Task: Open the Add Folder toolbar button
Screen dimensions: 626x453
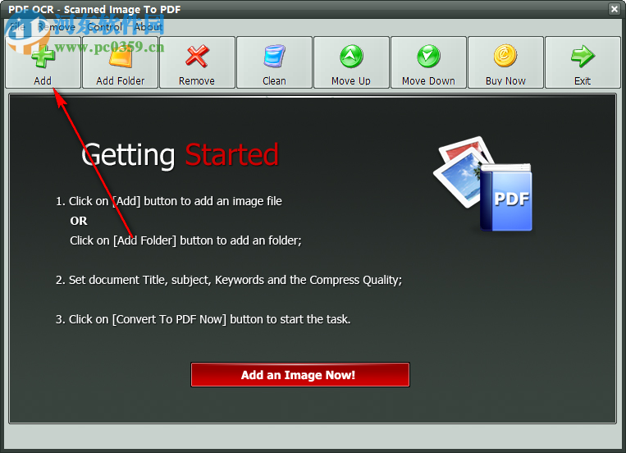Action: pyautogui.click(x=120, y=62)
